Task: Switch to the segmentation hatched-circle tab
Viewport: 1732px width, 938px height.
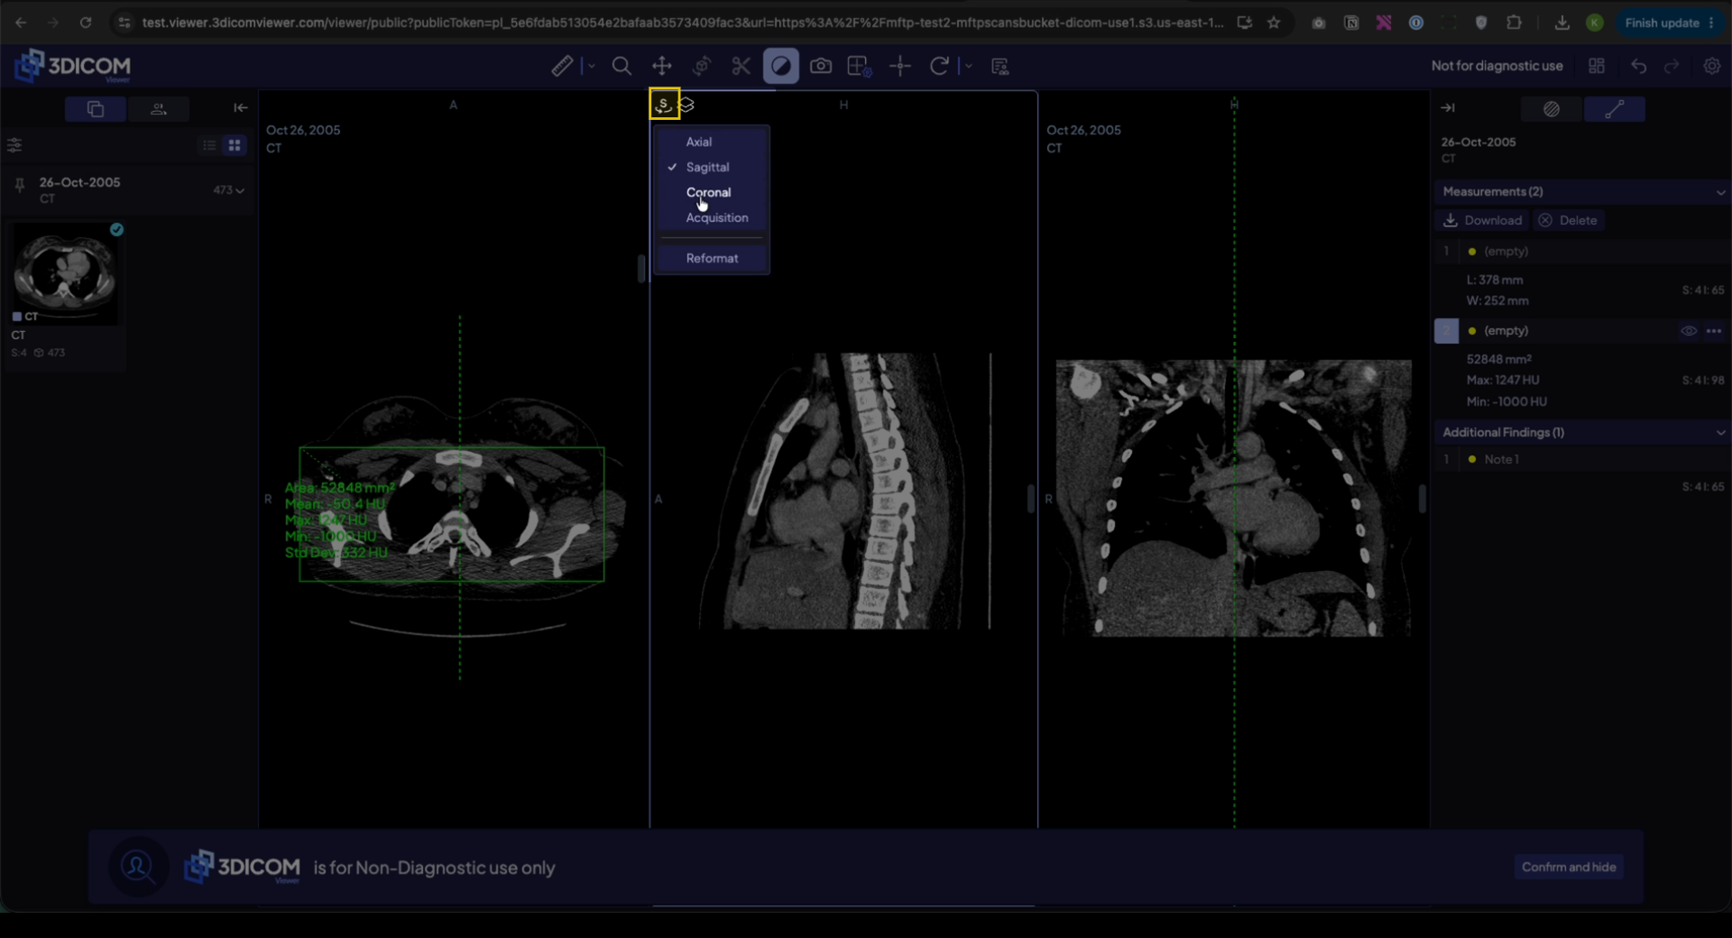Action: (x=1551, y=109)
